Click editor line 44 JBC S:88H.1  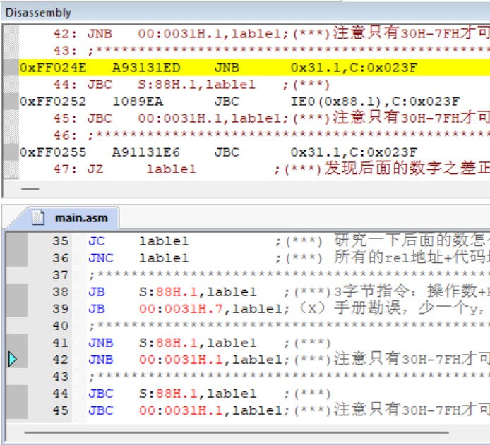pos(288,394)
